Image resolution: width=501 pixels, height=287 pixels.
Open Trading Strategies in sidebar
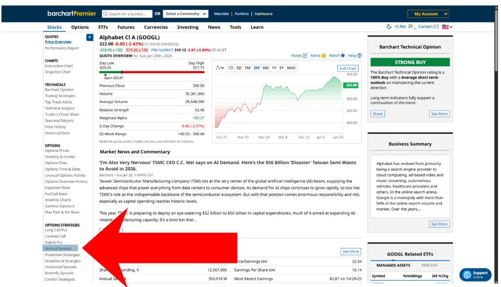pos(60,96)
